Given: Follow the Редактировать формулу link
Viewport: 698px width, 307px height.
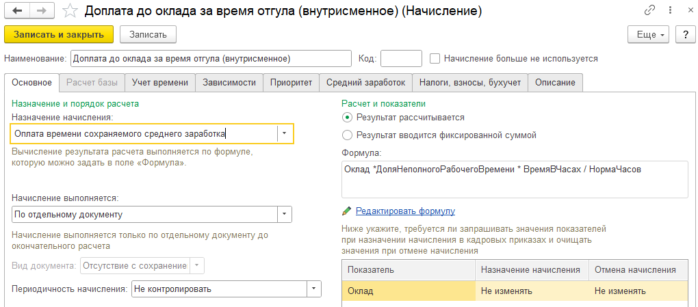Looking at the screenshot, I should (x=405, y=211).
